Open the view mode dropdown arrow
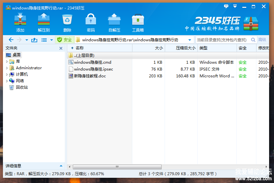The image size is (274, 183). click(52, 40)
